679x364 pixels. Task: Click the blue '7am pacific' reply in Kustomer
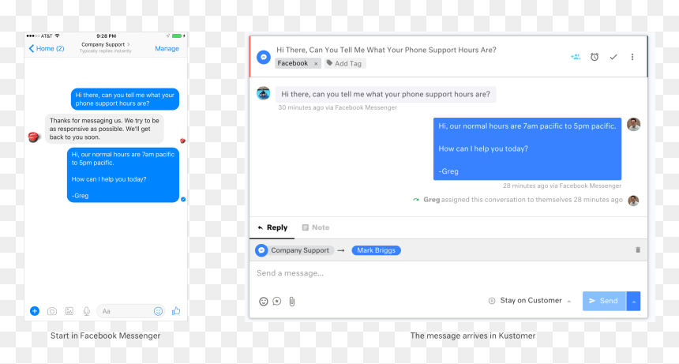pyautogui.click(x=527, y=149)
